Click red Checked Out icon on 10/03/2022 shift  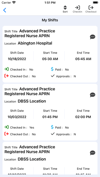click(x=6, y=134)
